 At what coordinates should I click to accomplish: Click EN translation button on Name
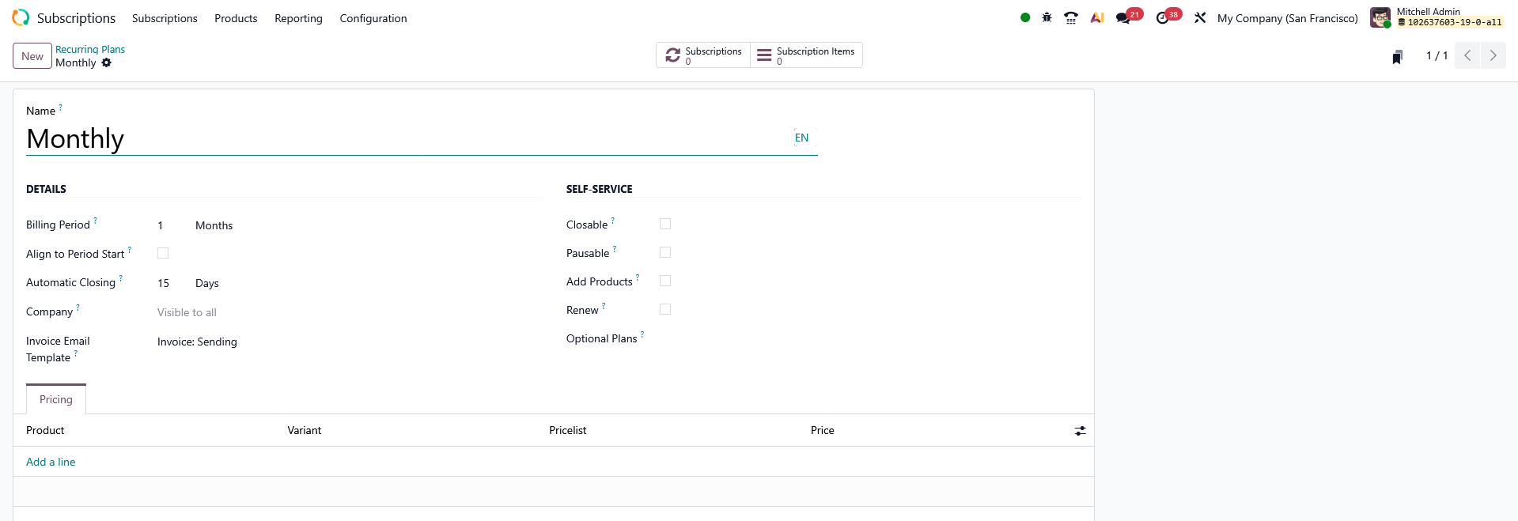pyautogui.click(x=802, y=138)
